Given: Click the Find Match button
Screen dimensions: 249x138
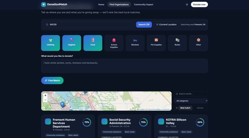Looking at the screenshot, I should (52, 80).
